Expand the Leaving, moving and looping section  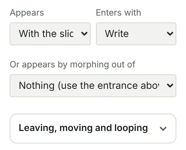click(93, 129)
